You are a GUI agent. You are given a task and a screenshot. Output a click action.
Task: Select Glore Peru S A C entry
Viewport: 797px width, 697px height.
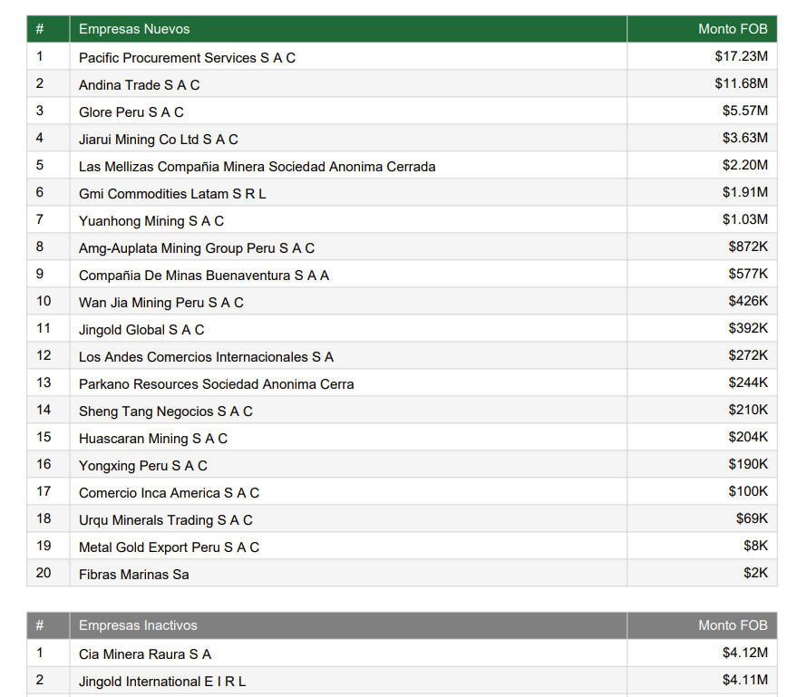131,111
